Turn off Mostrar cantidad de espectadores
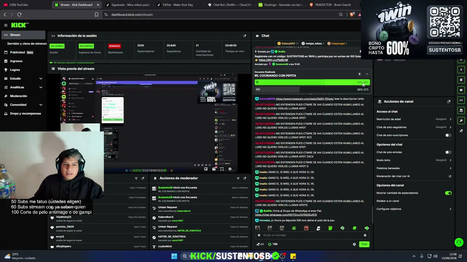Viewport: 467px width, 262px height. pos(448,193)
